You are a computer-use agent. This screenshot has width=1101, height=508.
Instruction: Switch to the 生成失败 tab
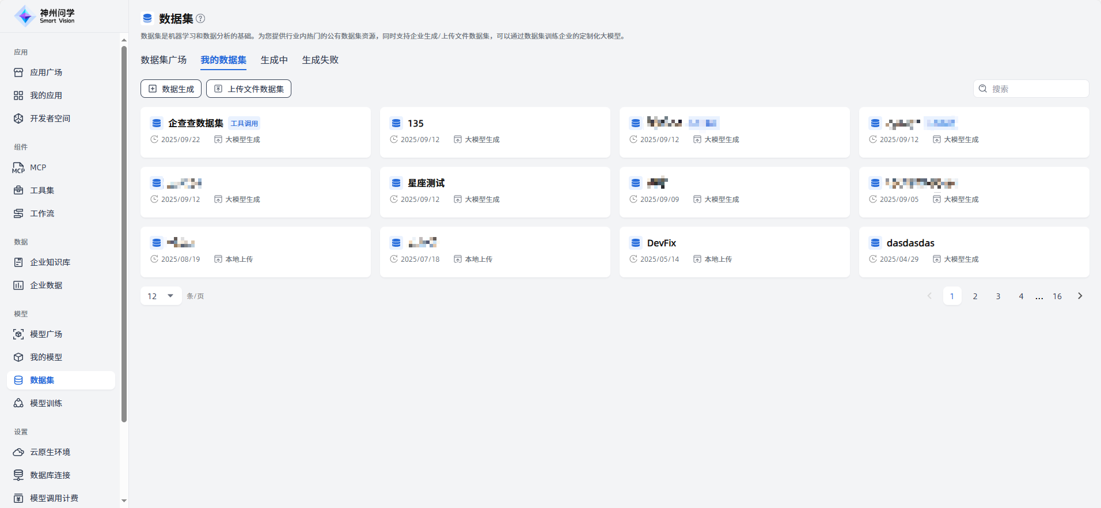(320, 60)
